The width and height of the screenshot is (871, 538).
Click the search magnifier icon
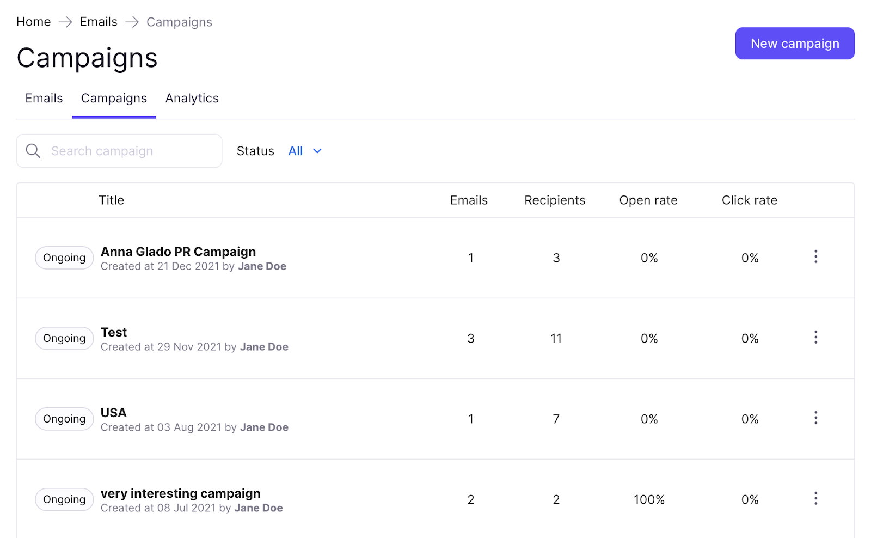point(33,151)
